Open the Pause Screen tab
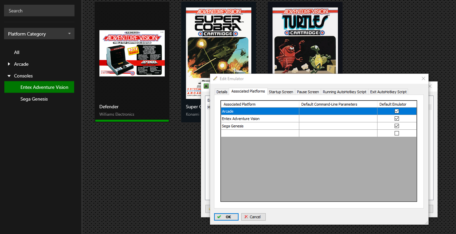 coord(308,92)
